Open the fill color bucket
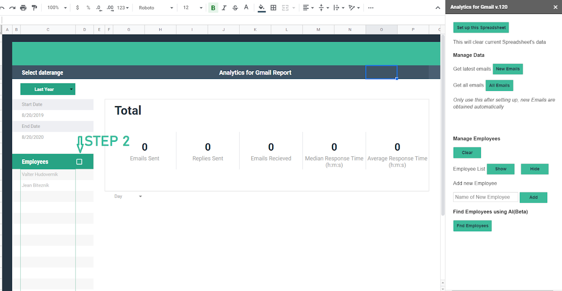Screen dimensions: 562x291 pyautogui.click(x=262, y=8)
